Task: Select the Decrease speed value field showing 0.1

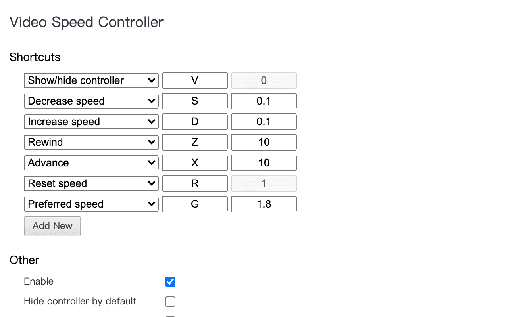Action: (x=264, y=101)
